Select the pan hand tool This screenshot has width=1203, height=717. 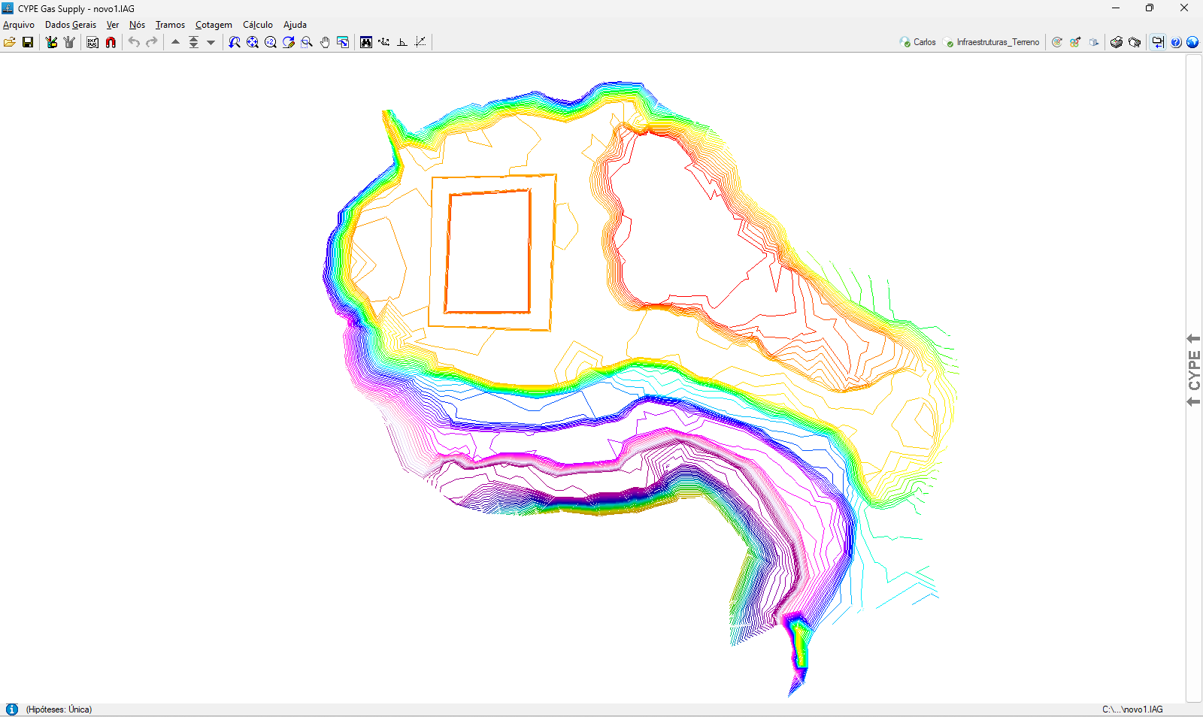(x=325, y=42)
